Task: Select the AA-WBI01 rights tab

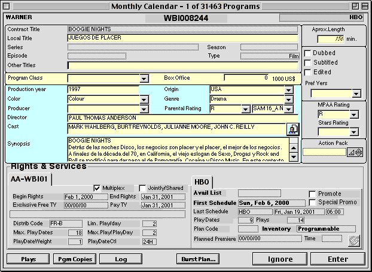Action: click(x=29, y=179)
